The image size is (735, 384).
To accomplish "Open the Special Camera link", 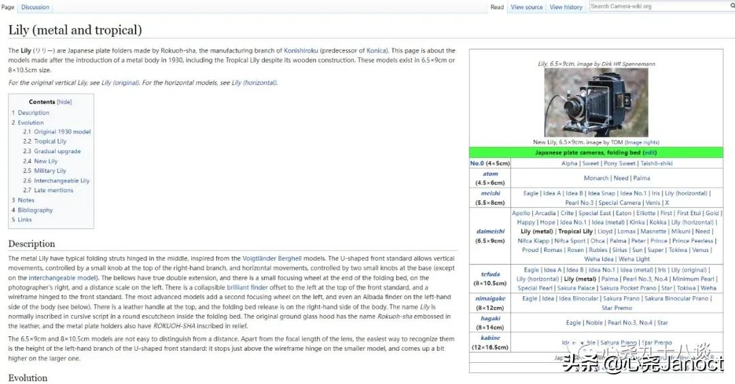I will (x=619, y=202).
